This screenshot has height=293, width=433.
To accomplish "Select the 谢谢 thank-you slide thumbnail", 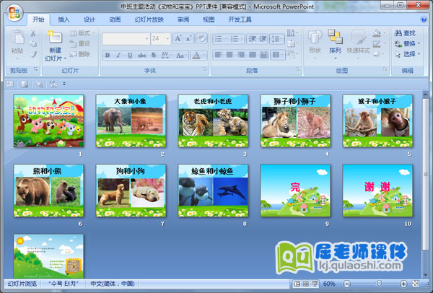I will (x=377, y=191).
